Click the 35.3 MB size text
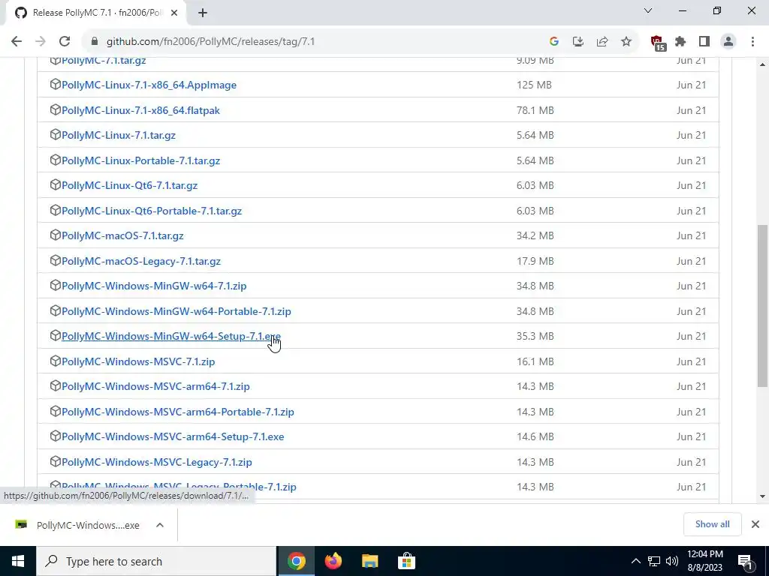 [535, 337]
